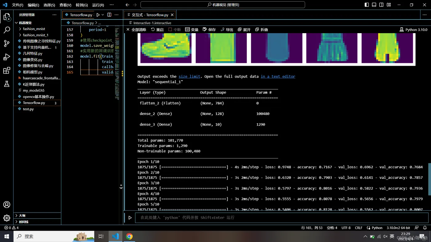Open the 运行(R) menu
431x242 pixels.
pos(98,5)
